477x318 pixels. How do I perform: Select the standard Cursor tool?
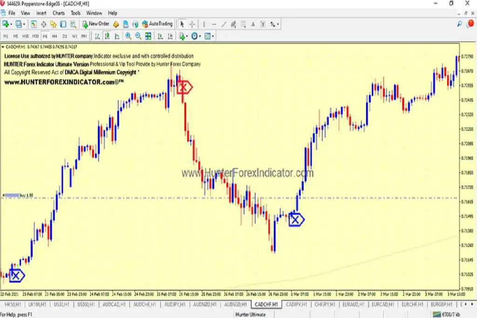click(182, 24)
